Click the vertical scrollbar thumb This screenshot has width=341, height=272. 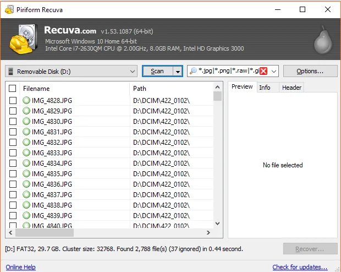point(217,96)
